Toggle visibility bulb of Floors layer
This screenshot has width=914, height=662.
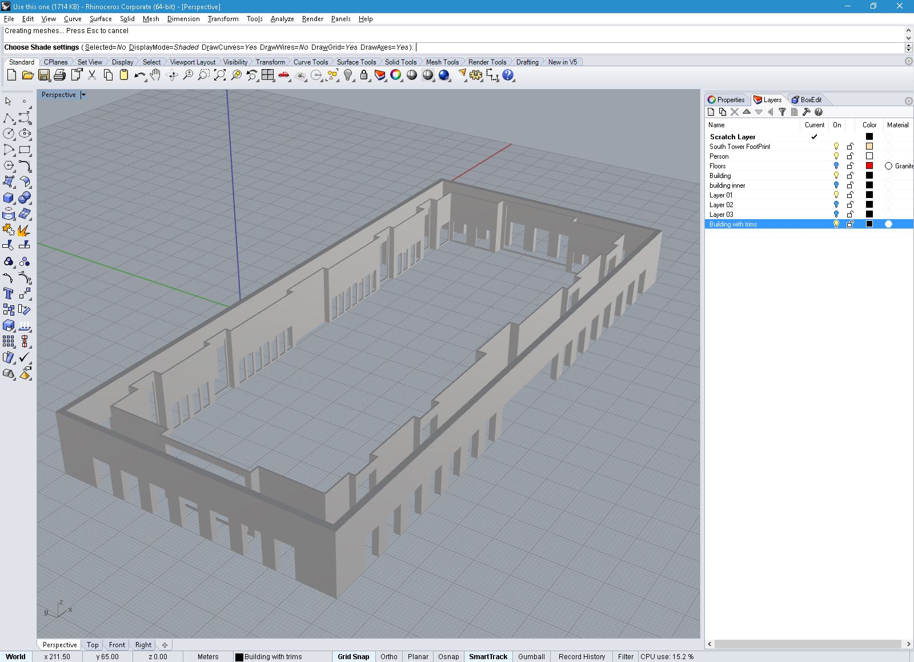point(836,165)
